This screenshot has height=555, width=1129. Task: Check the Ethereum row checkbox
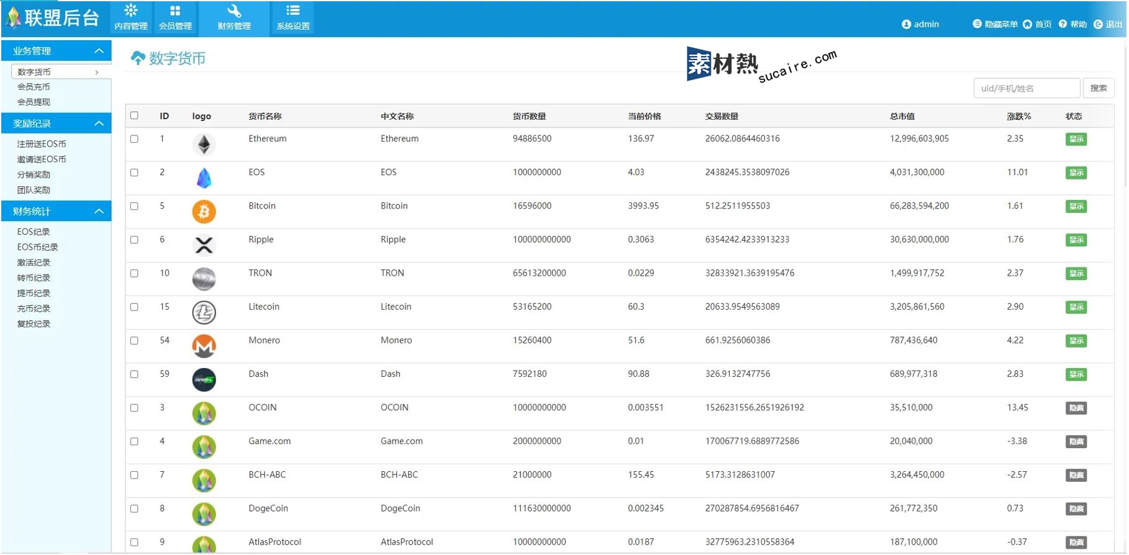134,139
